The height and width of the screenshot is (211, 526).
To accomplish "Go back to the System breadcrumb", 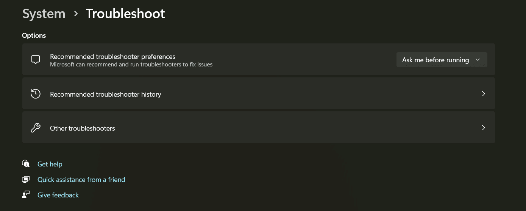I will coord(44,14).
